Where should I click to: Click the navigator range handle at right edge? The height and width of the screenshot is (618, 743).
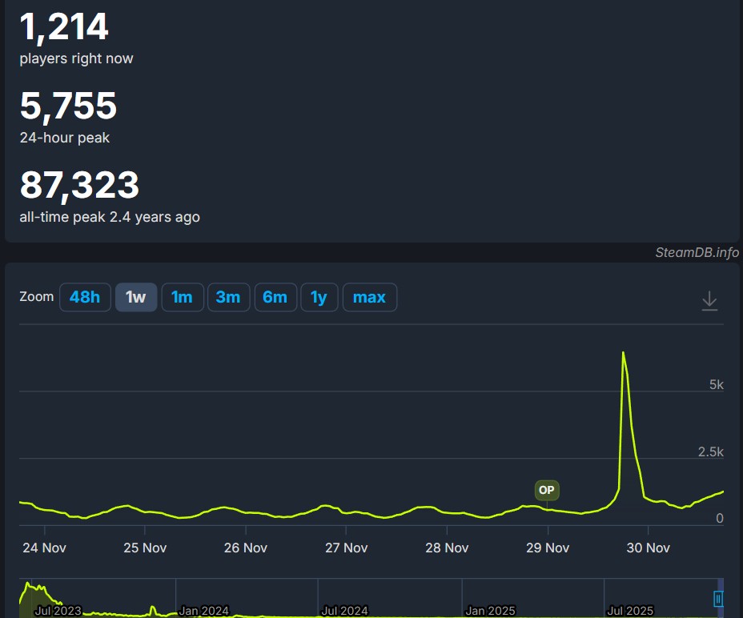(718, 598)
